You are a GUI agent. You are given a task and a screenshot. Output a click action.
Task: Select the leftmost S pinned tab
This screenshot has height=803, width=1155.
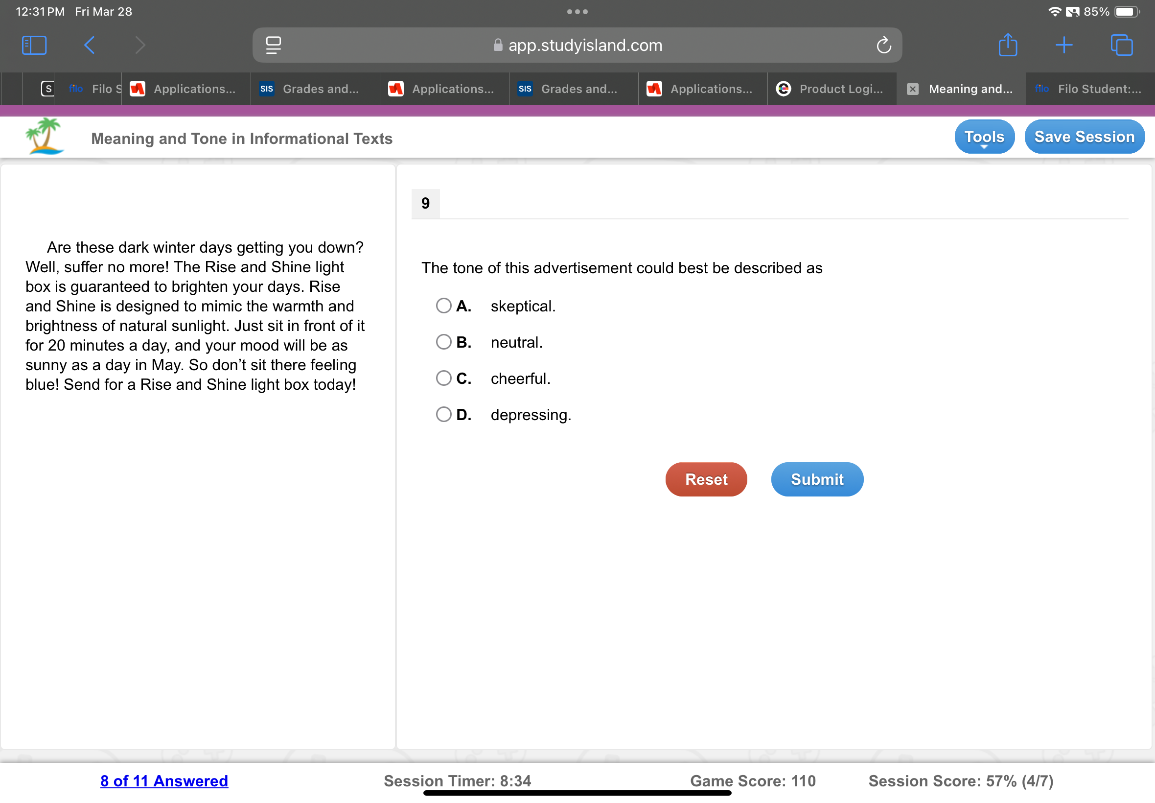tap(47, 89)
